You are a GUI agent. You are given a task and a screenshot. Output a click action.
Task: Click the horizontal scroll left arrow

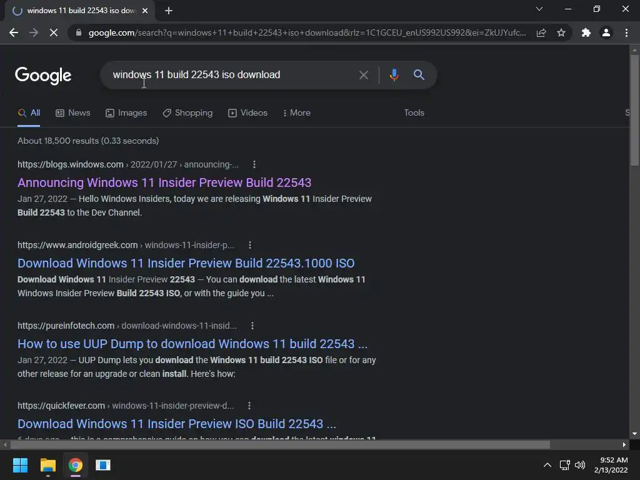click(5, 445)
